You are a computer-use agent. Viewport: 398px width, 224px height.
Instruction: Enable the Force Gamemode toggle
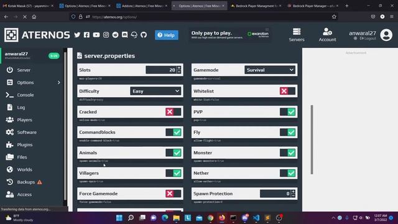[x=174, y=194]
